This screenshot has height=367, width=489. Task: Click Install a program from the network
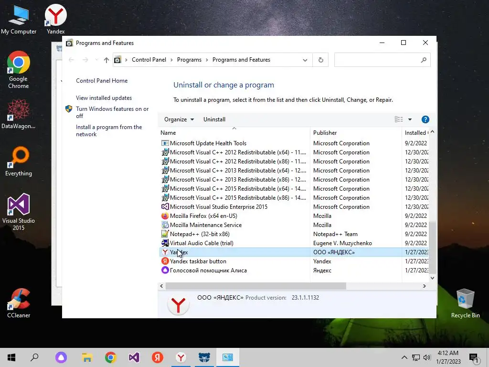[x=109, y=131]
